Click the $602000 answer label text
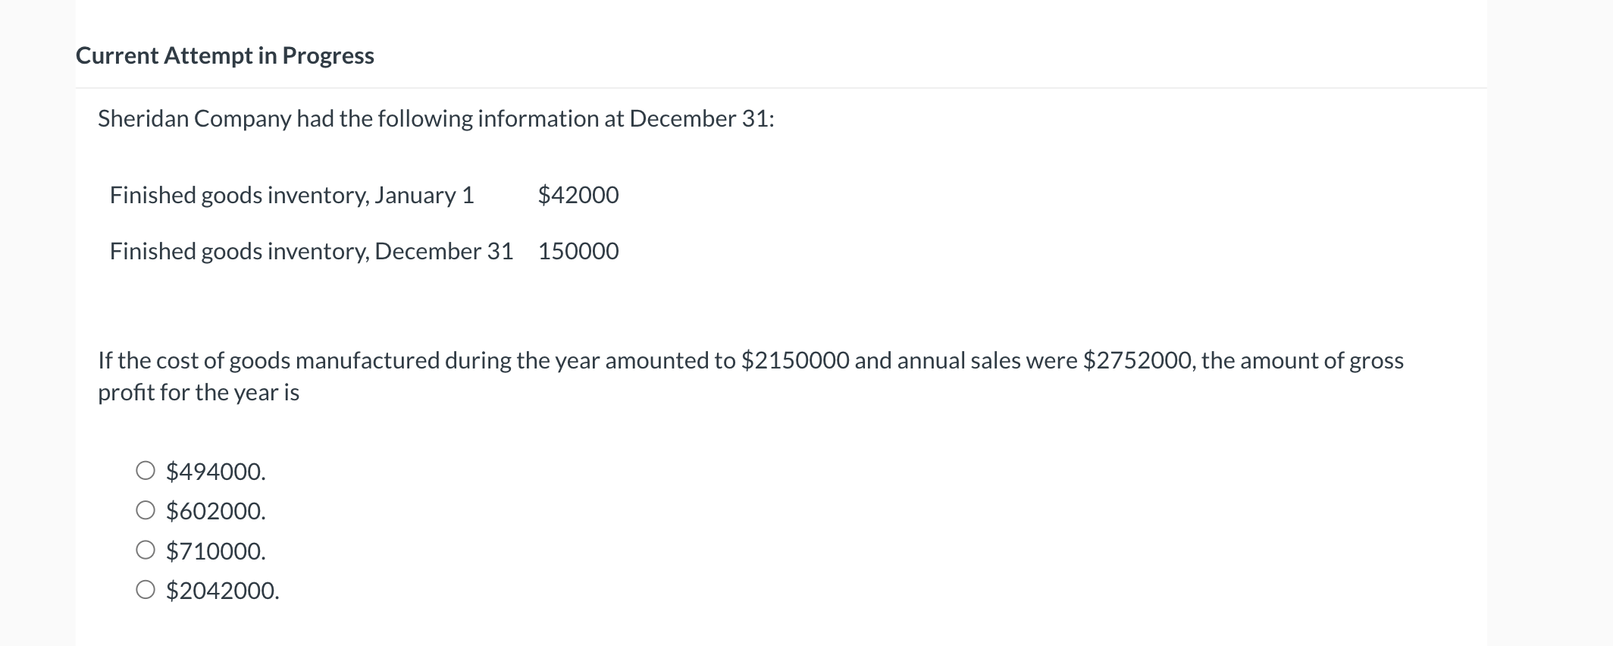The width and height of the screenshot is (1613, 646). (215, 511)
